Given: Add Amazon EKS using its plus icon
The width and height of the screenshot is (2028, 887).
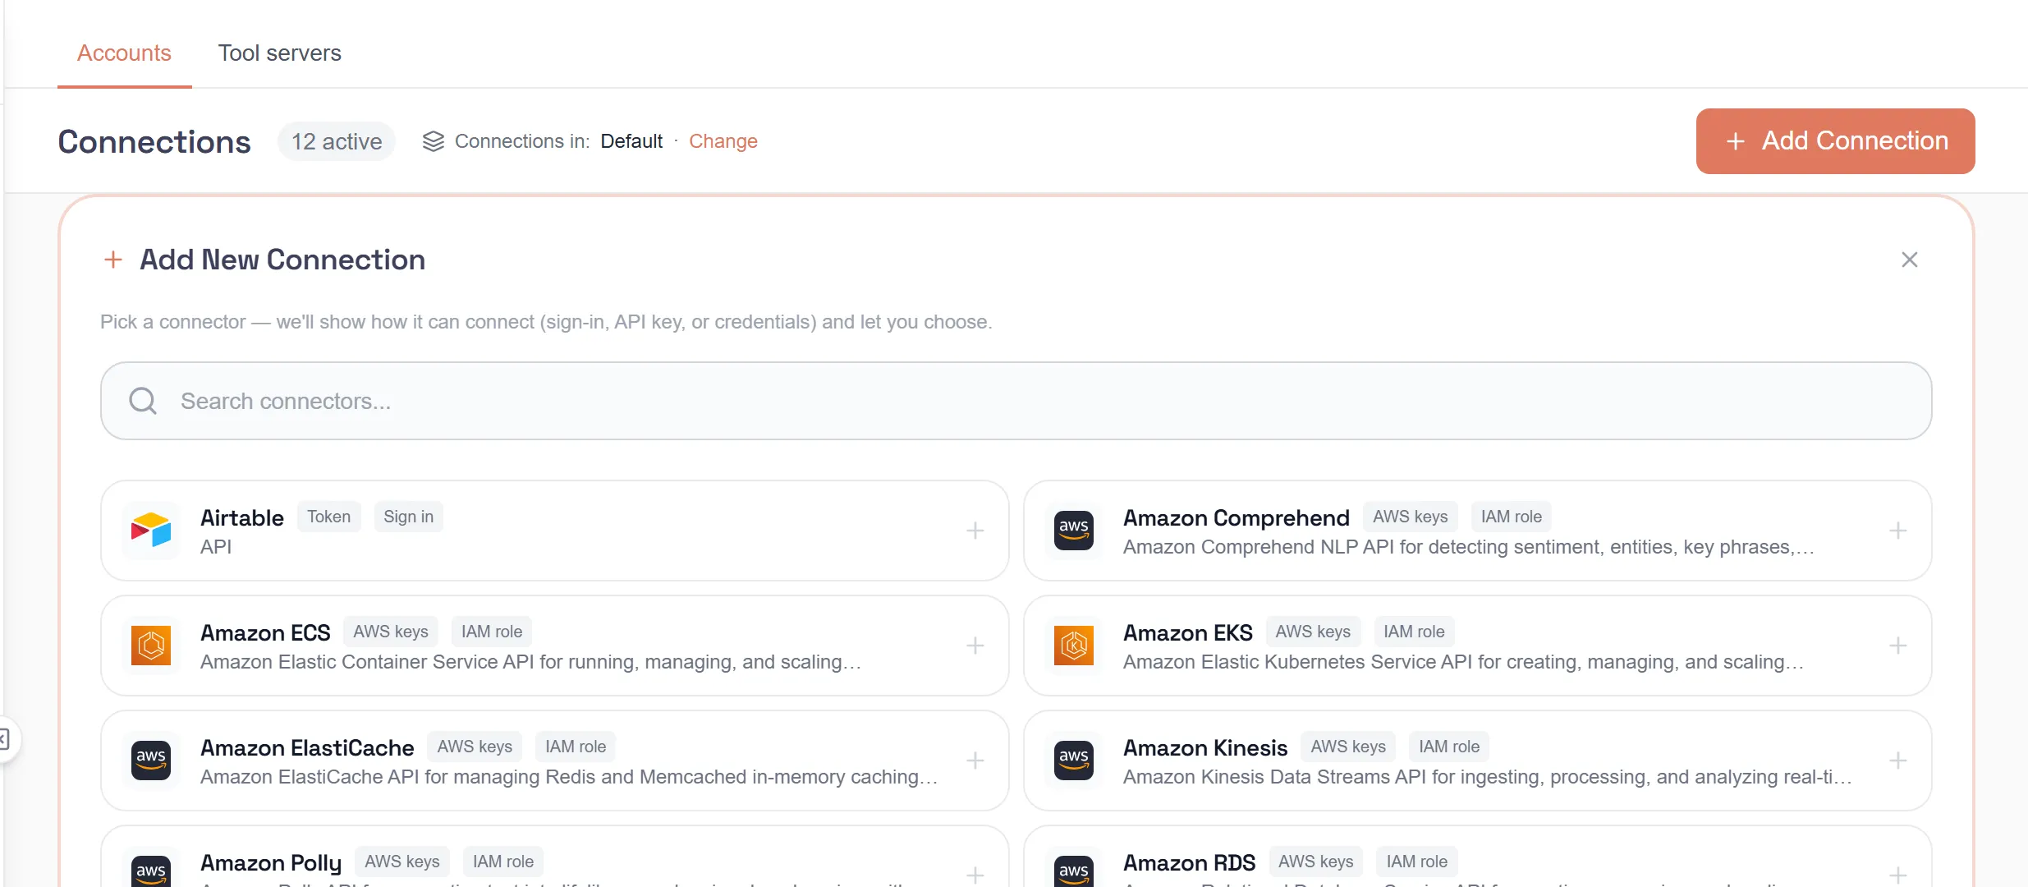Looking at the screenshot, I should (1897, 646).
